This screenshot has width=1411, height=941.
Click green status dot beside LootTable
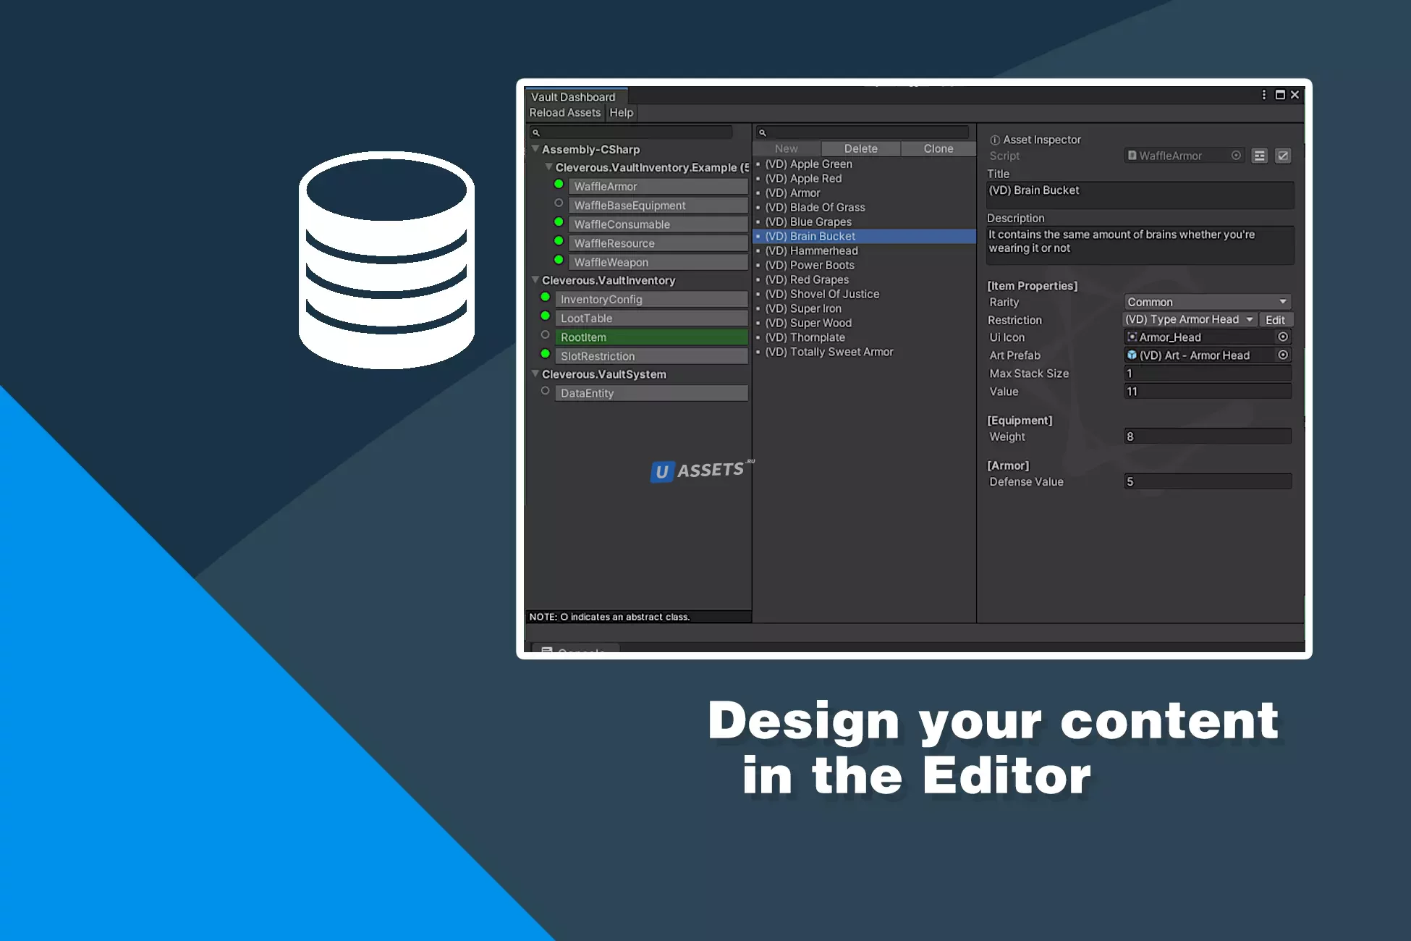(546, 316)
